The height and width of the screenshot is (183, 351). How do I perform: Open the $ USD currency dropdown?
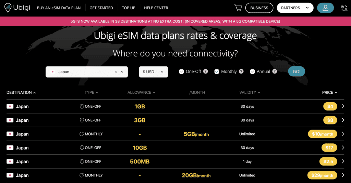click(153, 72)
